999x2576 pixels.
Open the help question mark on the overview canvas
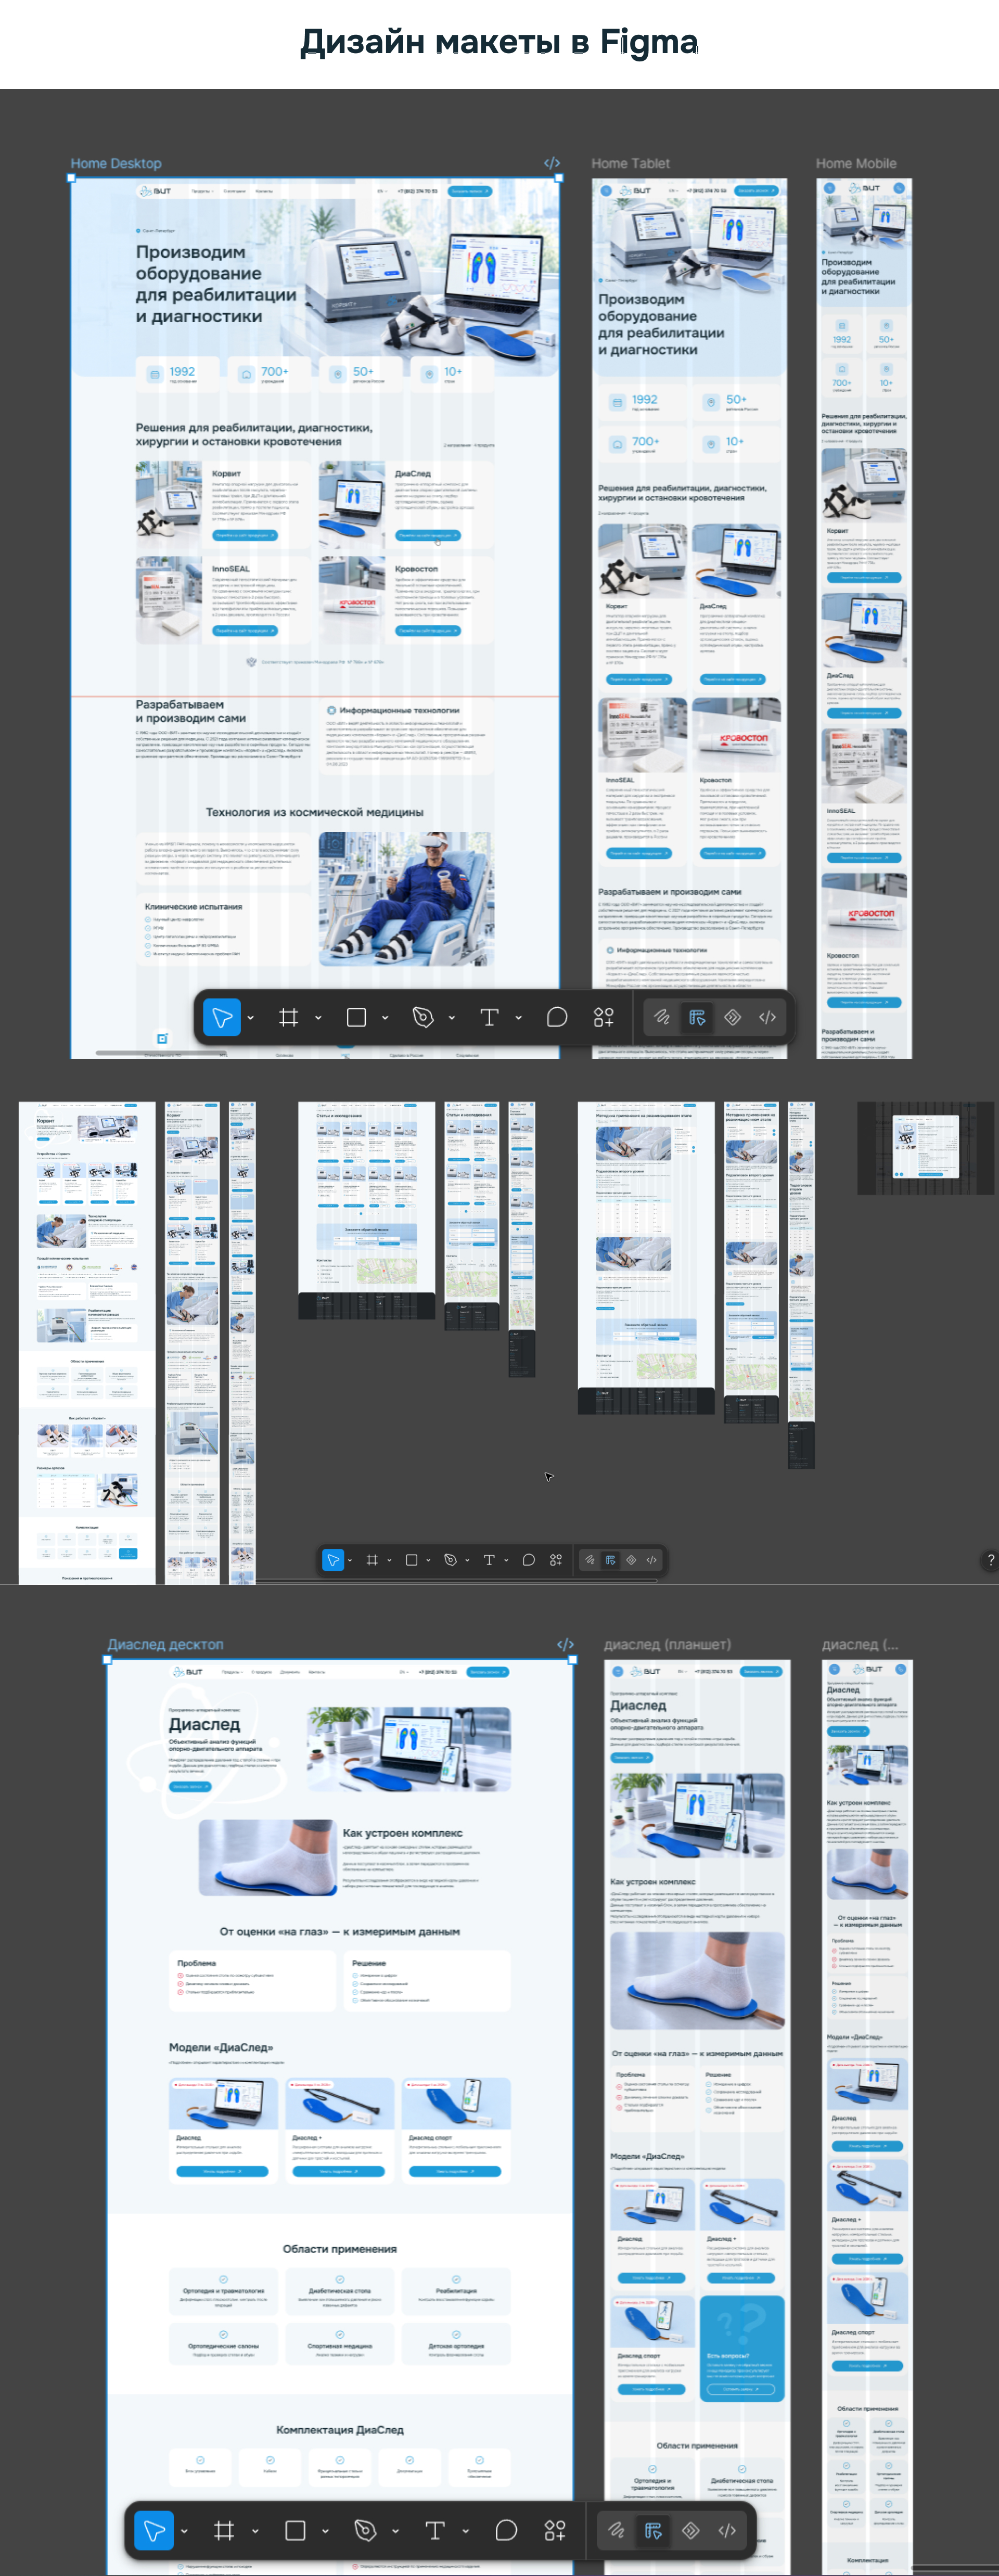[990, 1560]
